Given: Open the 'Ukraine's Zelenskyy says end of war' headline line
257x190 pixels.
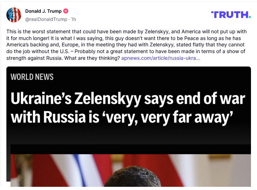Looking at the screenshot, I should pyautogui.click(x=128, y=98).
